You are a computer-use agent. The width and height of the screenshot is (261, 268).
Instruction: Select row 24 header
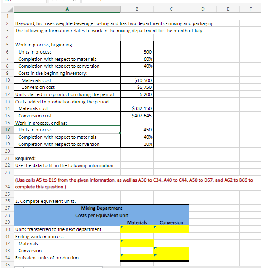[8, 183]
